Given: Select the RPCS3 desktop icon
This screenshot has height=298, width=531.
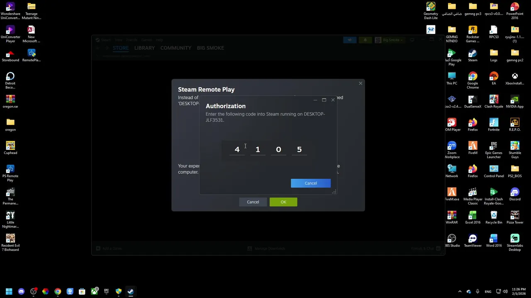Looking at the screenshot, I should 494,33.
